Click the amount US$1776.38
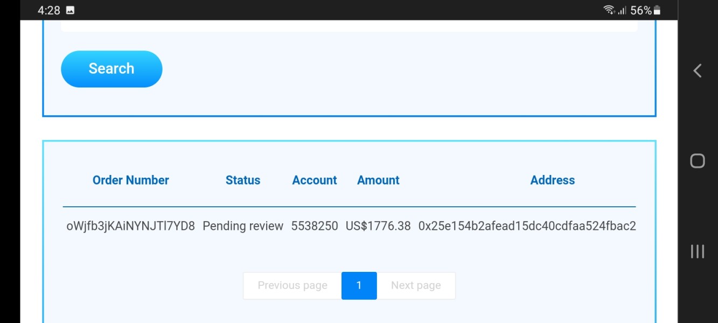 (378, 226)
